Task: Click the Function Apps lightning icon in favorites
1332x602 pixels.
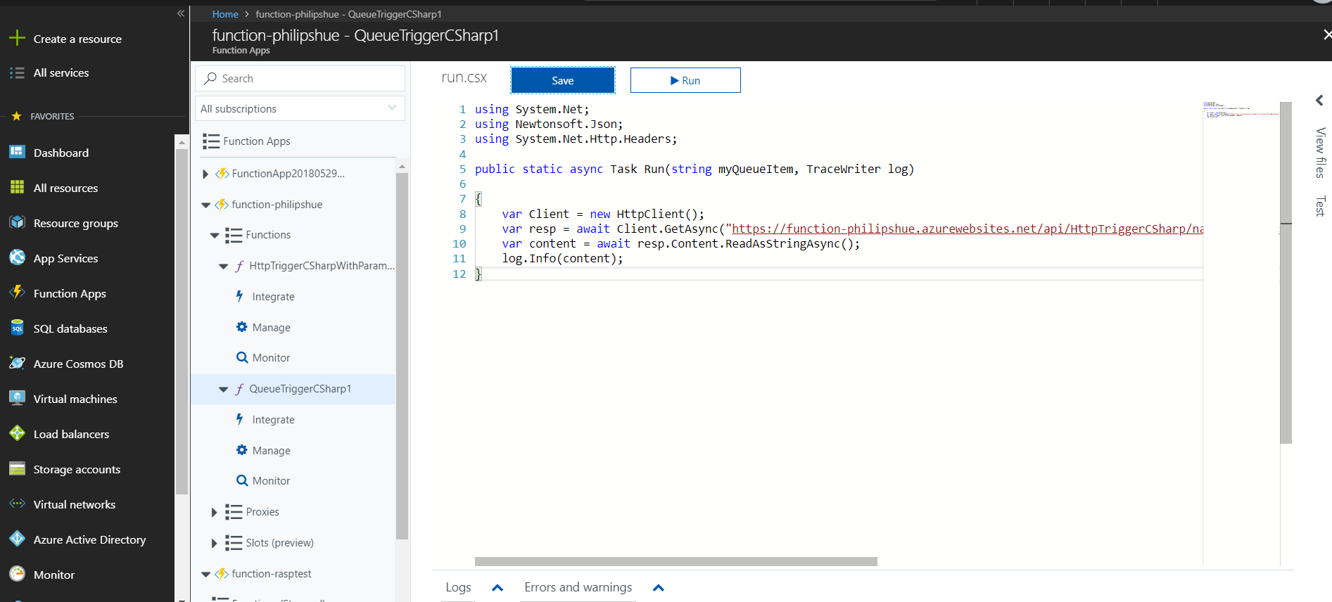Action: [17, 293]
